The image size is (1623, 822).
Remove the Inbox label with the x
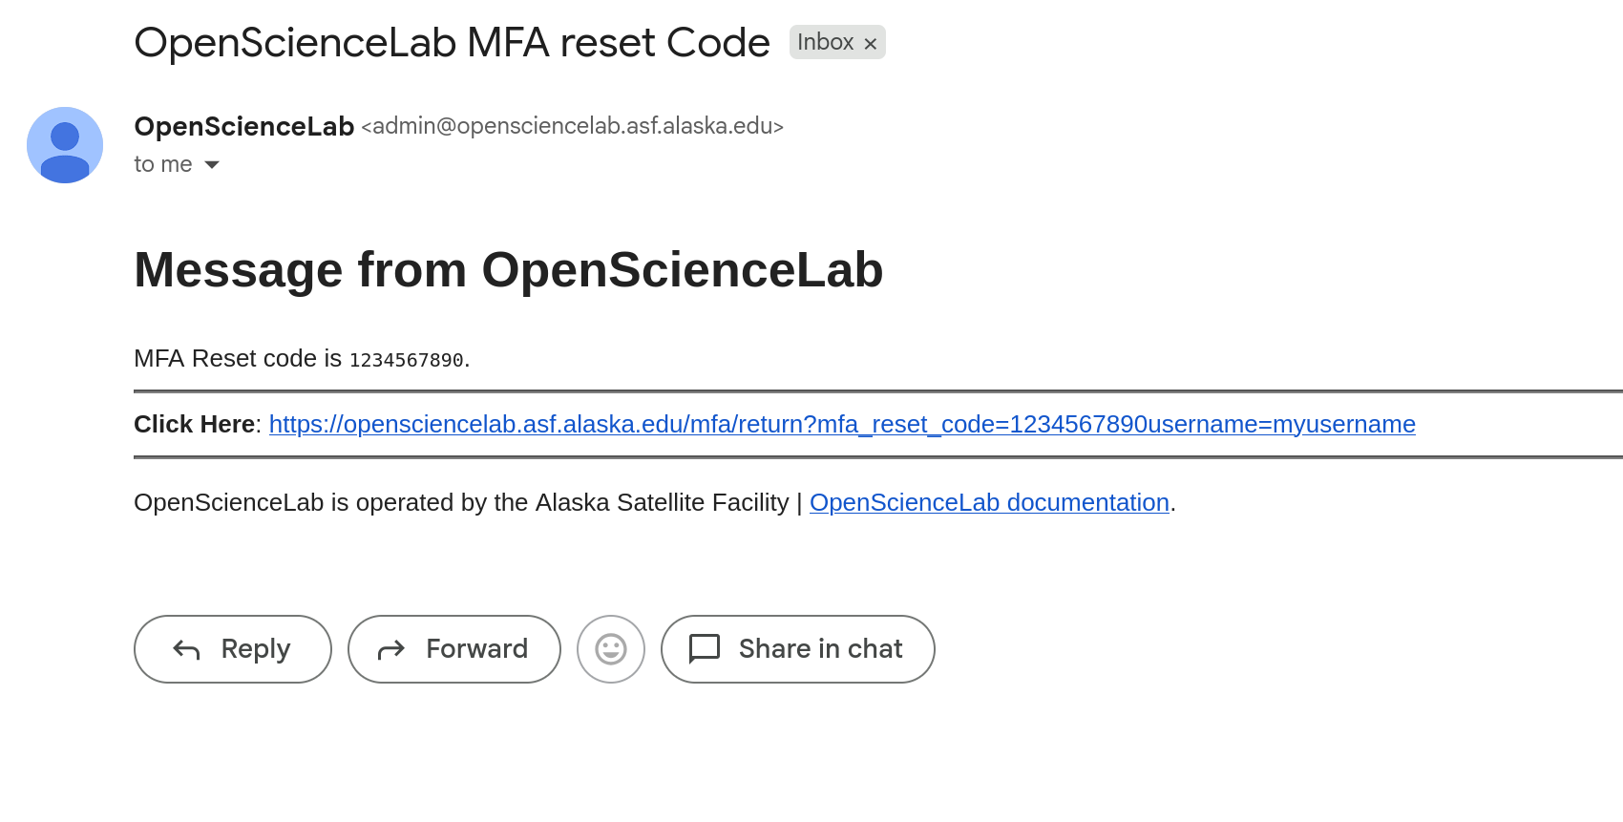[x=870, y=44]
